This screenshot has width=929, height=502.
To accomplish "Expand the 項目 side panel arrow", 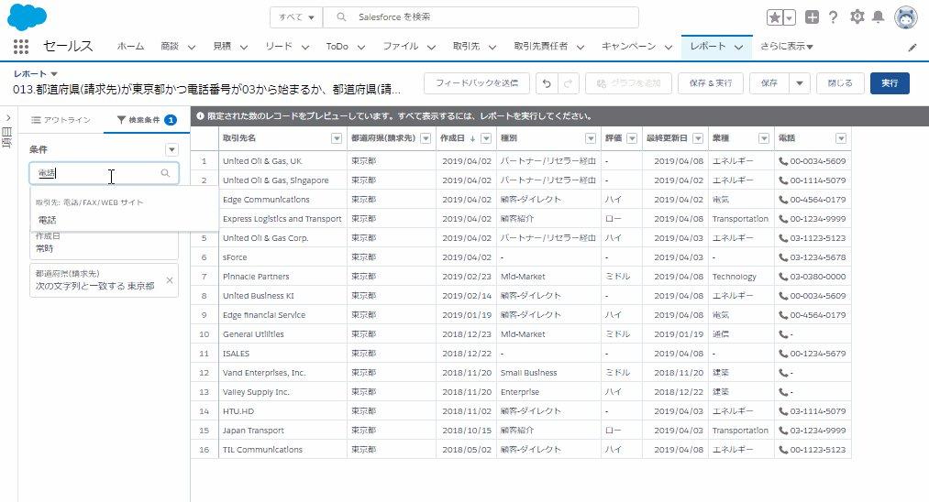I will (8, 118).
